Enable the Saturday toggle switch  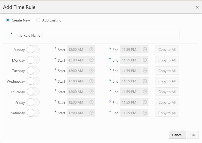(33, 113)
